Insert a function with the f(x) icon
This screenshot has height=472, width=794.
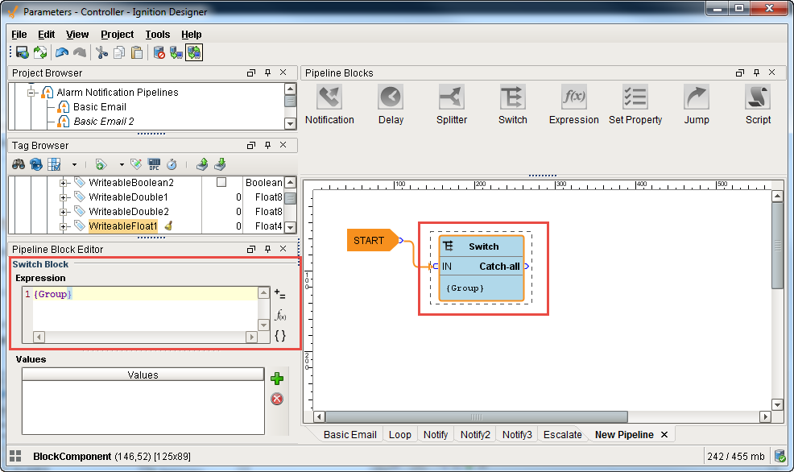tap(280, 316)
